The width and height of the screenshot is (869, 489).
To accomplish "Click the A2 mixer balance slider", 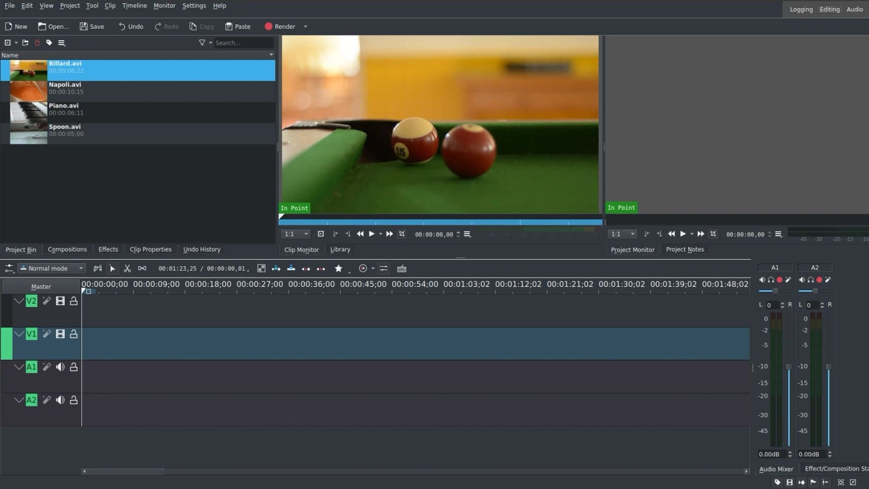I will coord(815,291).
